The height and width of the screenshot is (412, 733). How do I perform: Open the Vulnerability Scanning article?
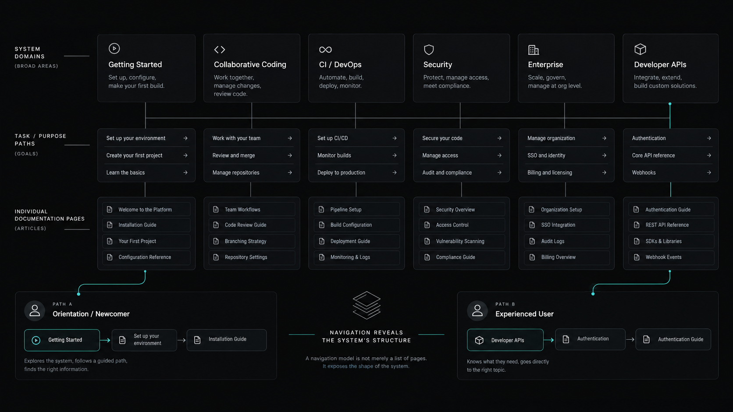(x=462, y=241)
